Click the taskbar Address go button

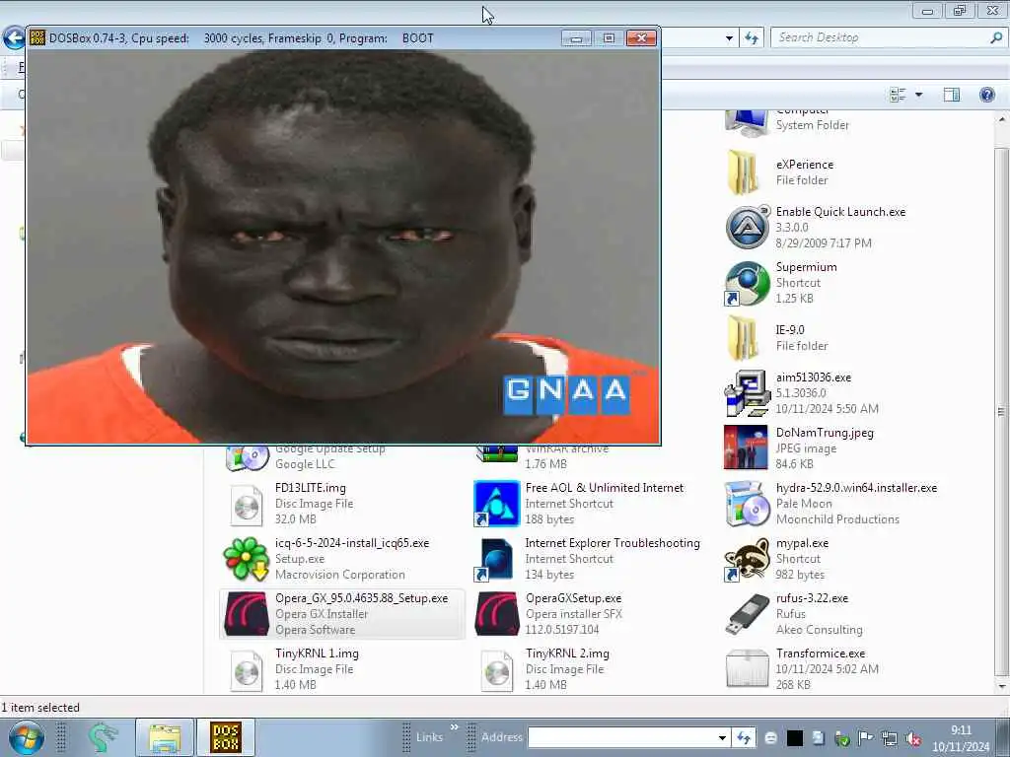(x=744, y=737)
